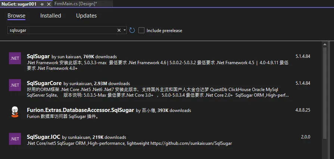The width and height of the screenshot is (334, 159).
Task: Clear the sqlsugar search text
Action: (x=119, y=30)
